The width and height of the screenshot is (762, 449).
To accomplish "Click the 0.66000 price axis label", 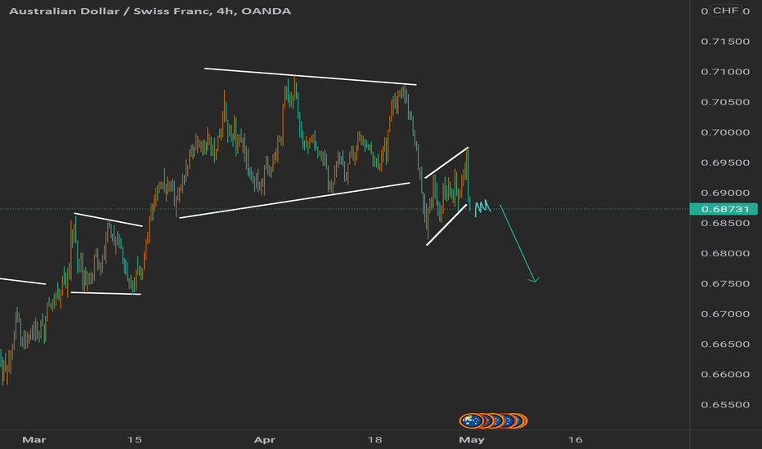I will (725, 374).
